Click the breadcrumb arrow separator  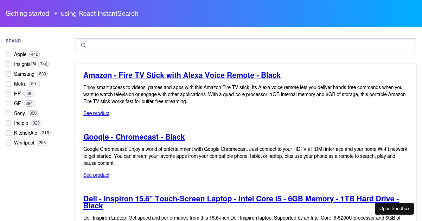[56, 14]
